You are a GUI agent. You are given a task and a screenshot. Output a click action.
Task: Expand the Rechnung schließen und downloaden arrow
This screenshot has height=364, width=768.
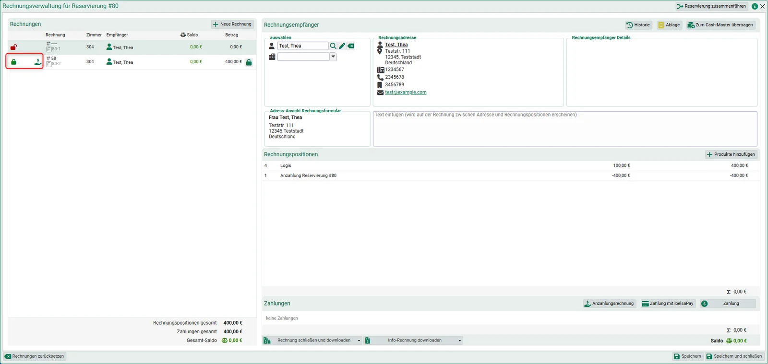point(359,341)
